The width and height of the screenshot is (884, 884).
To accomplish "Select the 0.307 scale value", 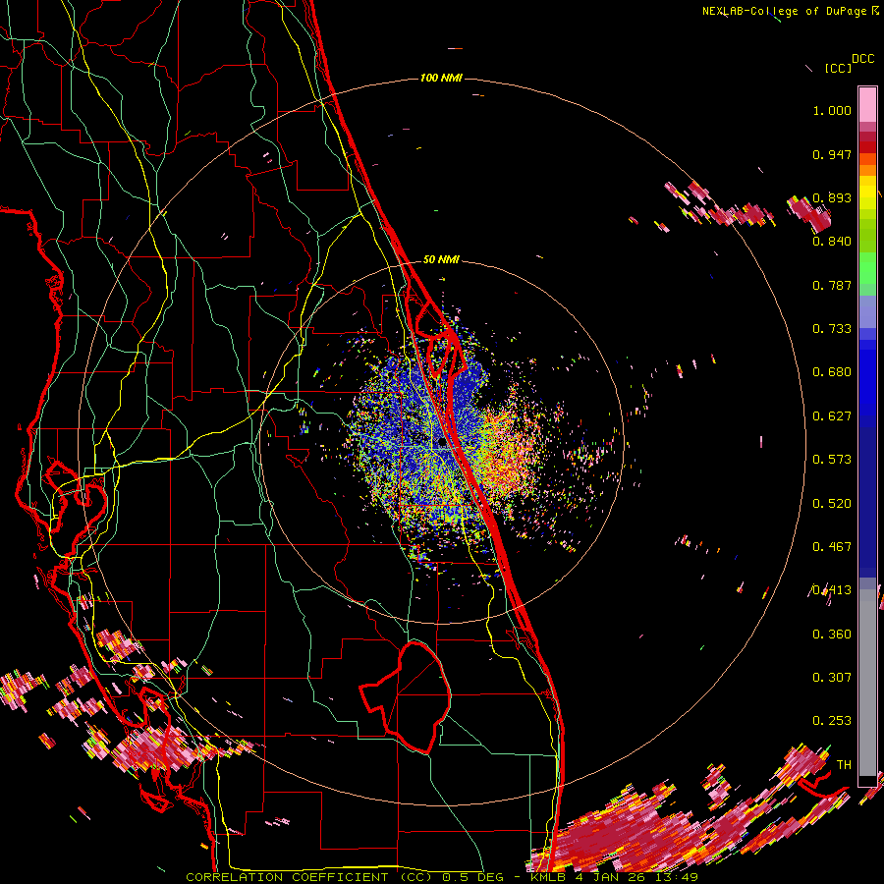I will [x=832, y=678].
